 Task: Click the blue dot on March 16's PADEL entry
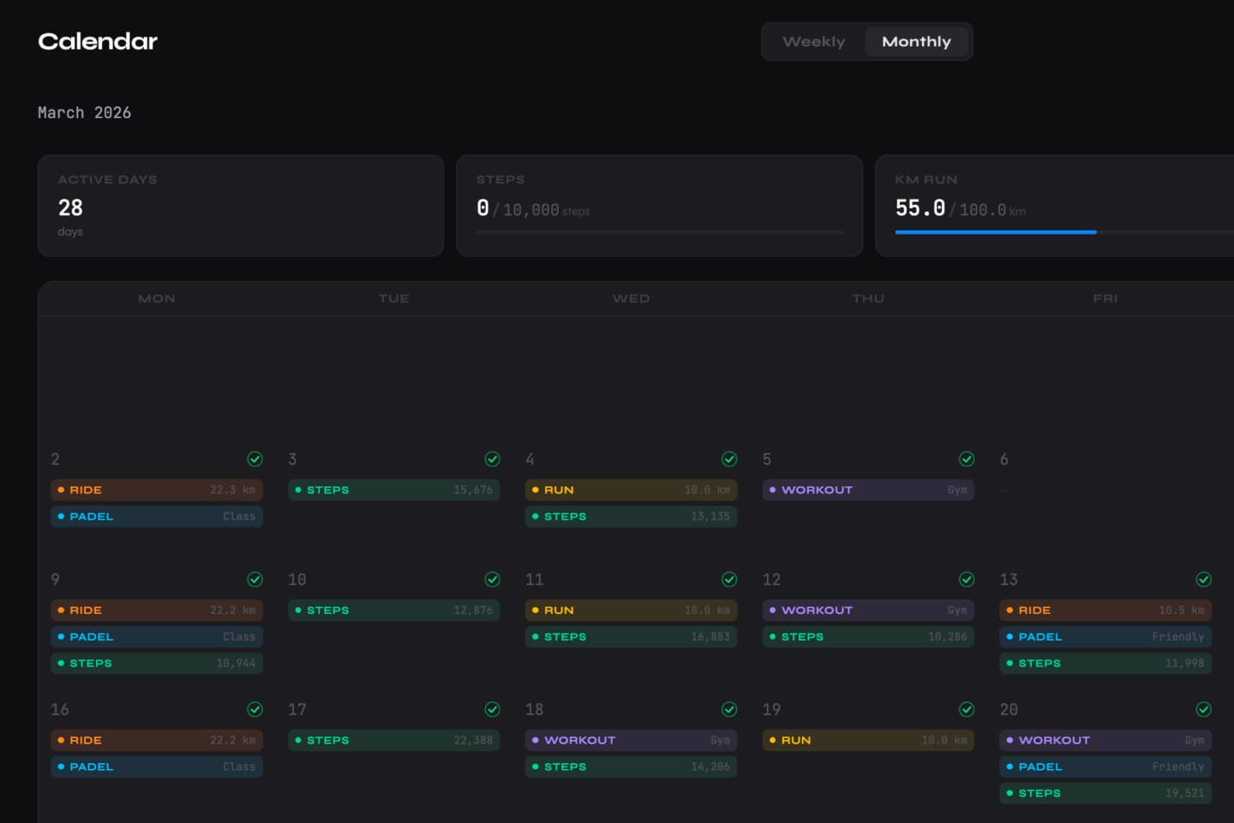61,766
